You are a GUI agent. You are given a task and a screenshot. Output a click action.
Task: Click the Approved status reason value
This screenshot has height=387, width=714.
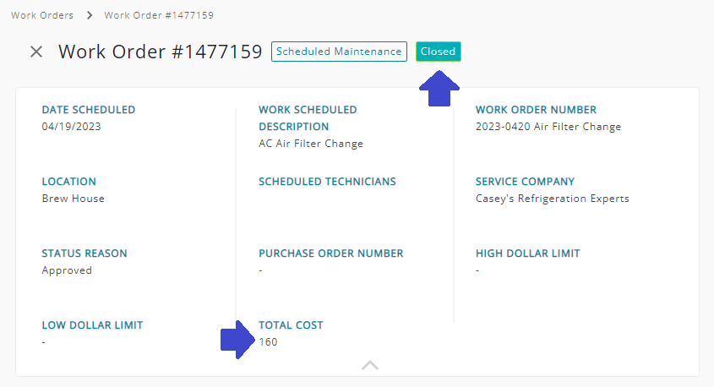67,270
